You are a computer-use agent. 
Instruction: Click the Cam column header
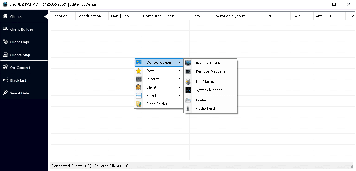point(200,16)
